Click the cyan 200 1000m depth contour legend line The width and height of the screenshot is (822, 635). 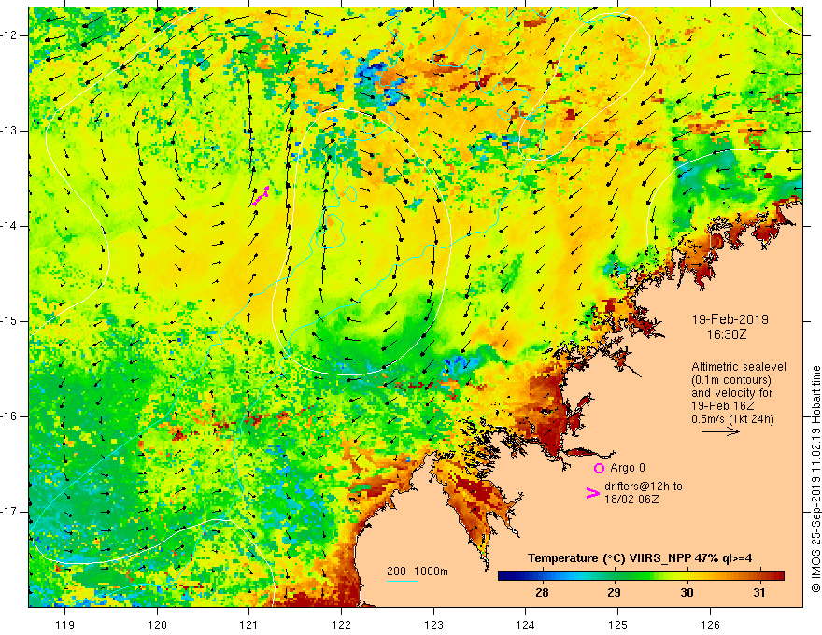pos(403,581)
